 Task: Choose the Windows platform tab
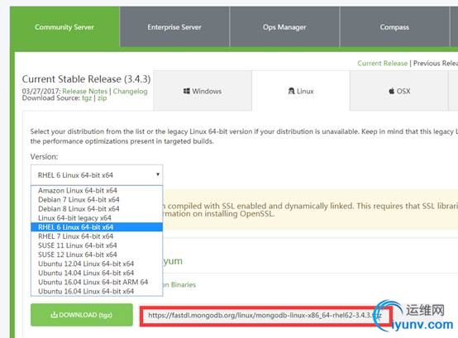point(203,91)
